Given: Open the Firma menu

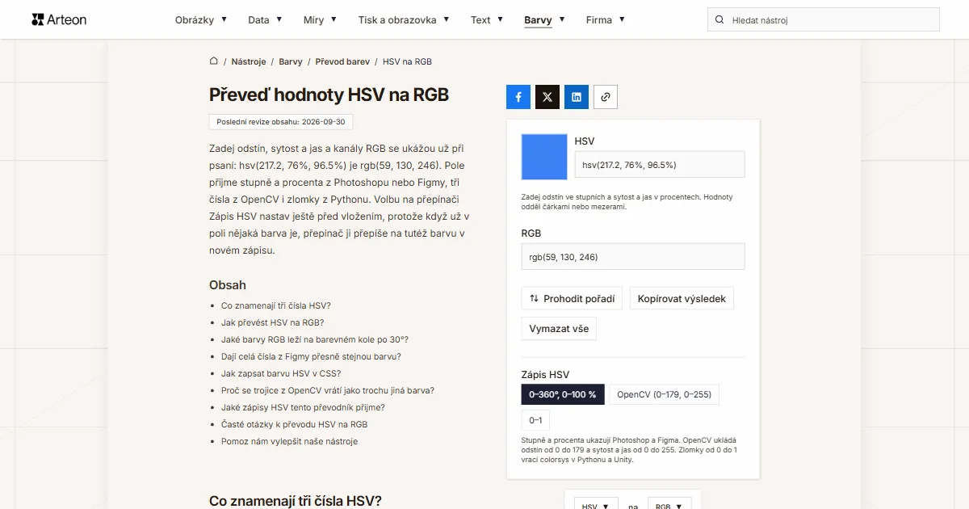Looking at the screenshot, I should pyautogui.click(x=606, y=19).
